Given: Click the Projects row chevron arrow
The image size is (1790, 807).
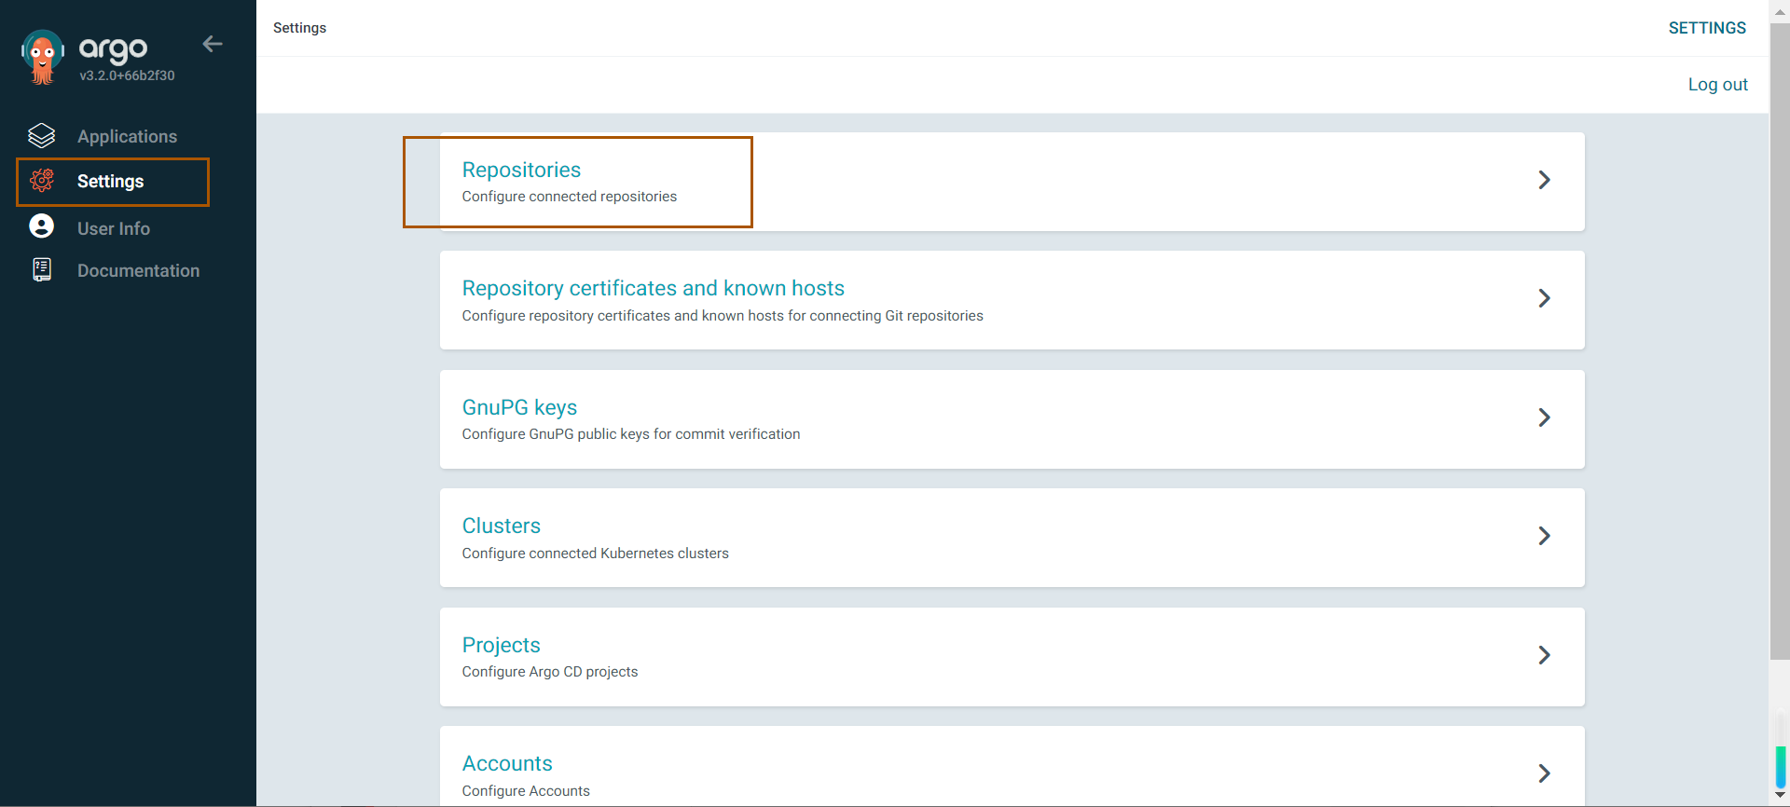Looking at the screenshot, I should click(x=1544, y=655).
